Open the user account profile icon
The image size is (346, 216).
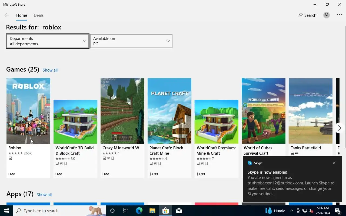pos(327,15)
